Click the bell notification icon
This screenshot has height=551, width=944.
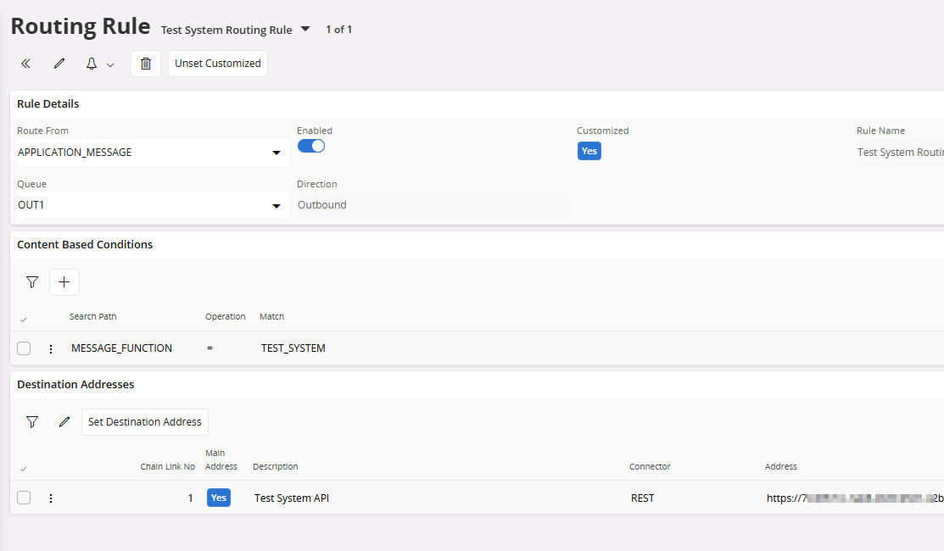(92, 64)
